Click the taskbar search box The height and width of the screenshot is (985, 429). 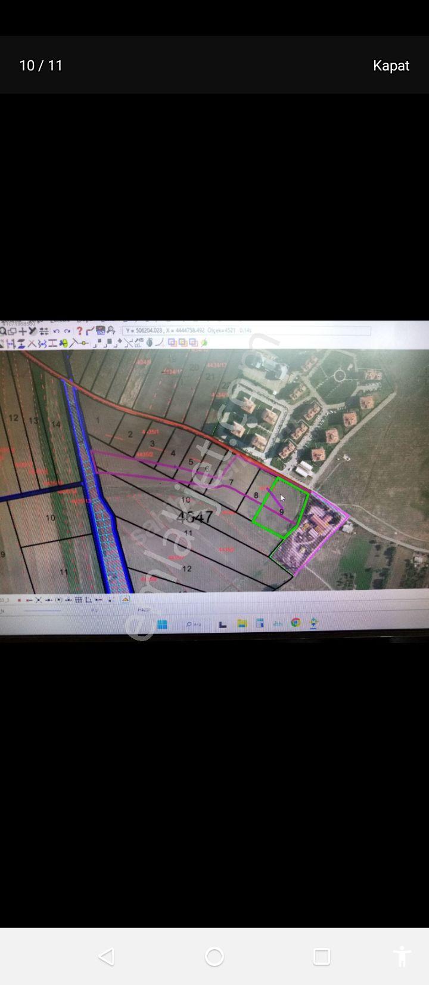click(194, 624)
